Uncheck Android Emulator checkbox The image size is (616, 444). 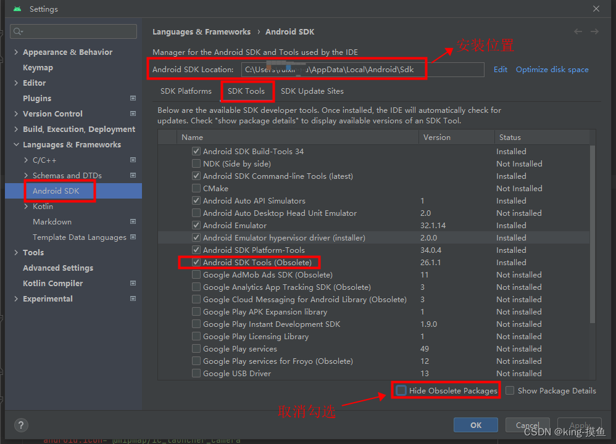pyautogui.click(x=196, y=225)
